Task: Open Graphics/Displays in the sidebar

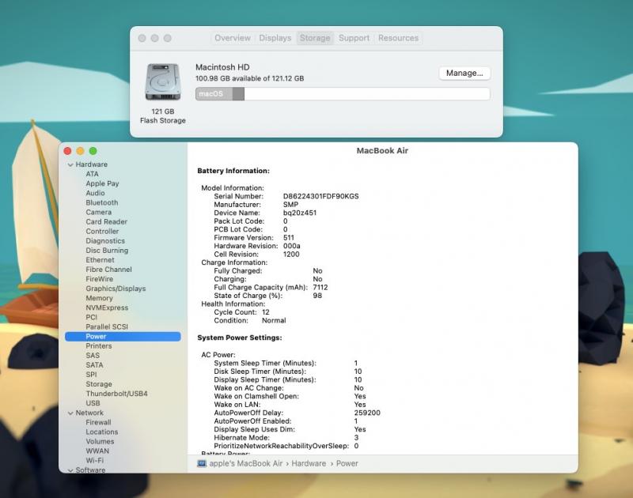Action: tap(116, 289)
